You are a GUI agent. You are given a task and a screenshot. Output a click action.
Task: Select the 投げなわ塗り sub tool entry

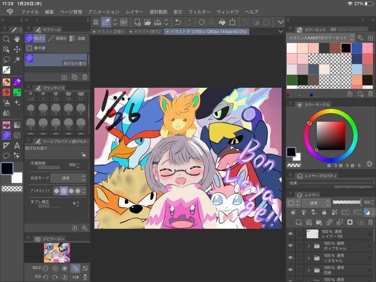(x=56, y=60)
